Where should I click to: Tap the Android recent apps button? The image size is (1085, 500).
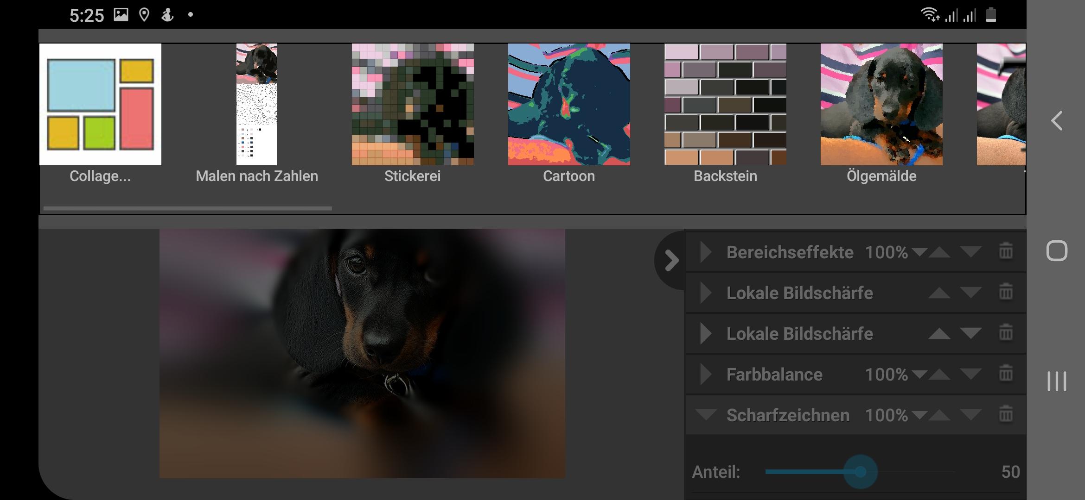click(1057, 381)
